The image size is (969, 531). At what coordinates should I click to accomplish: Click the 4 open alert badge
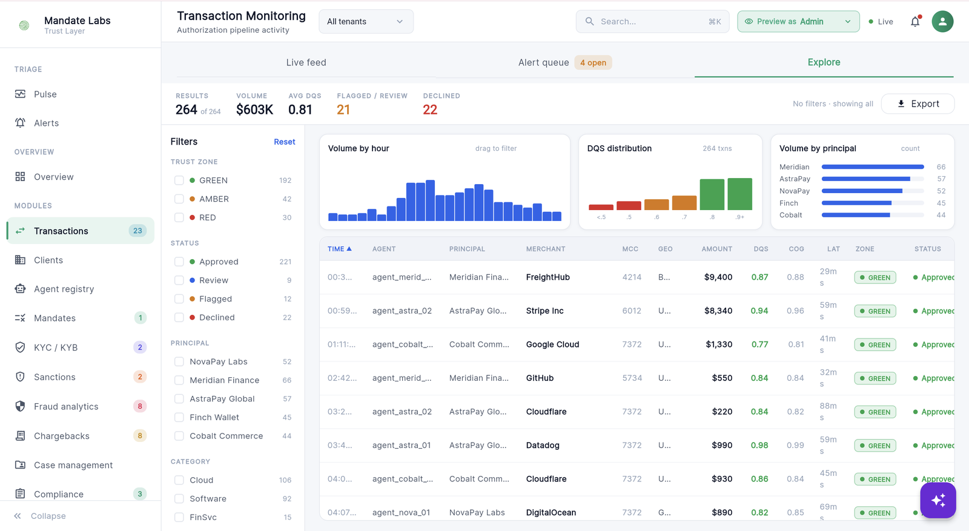click(x=593, y=62)
